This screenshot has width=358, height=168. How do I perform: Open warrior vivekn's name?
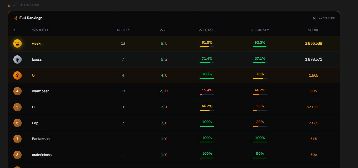[x=37, y=44]
